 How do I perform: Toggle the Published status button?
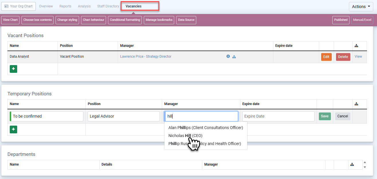(x=341, y=20)
